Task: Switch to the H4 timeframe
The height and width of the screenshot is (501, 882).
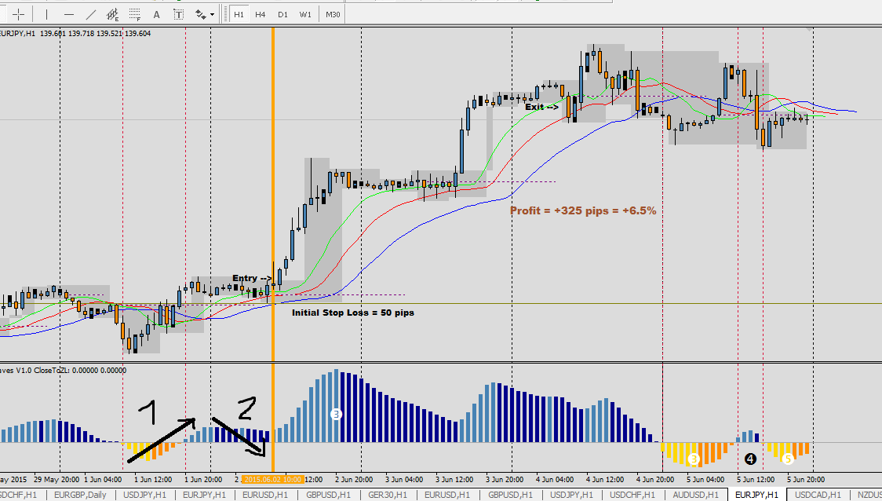Action: click(260, 15)
